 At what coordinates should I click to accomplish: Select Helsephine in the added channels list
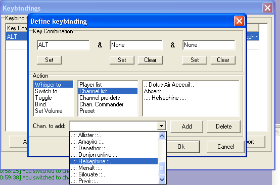[x=191, y=98]
